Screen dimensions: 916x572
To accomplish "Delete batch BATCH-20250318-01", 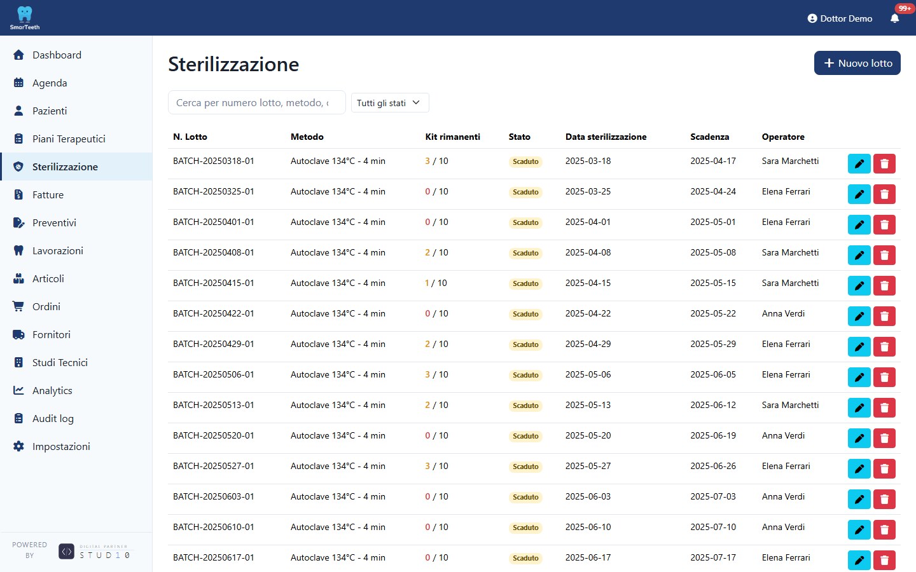I will pyautogui.click(x=884, y=163).
